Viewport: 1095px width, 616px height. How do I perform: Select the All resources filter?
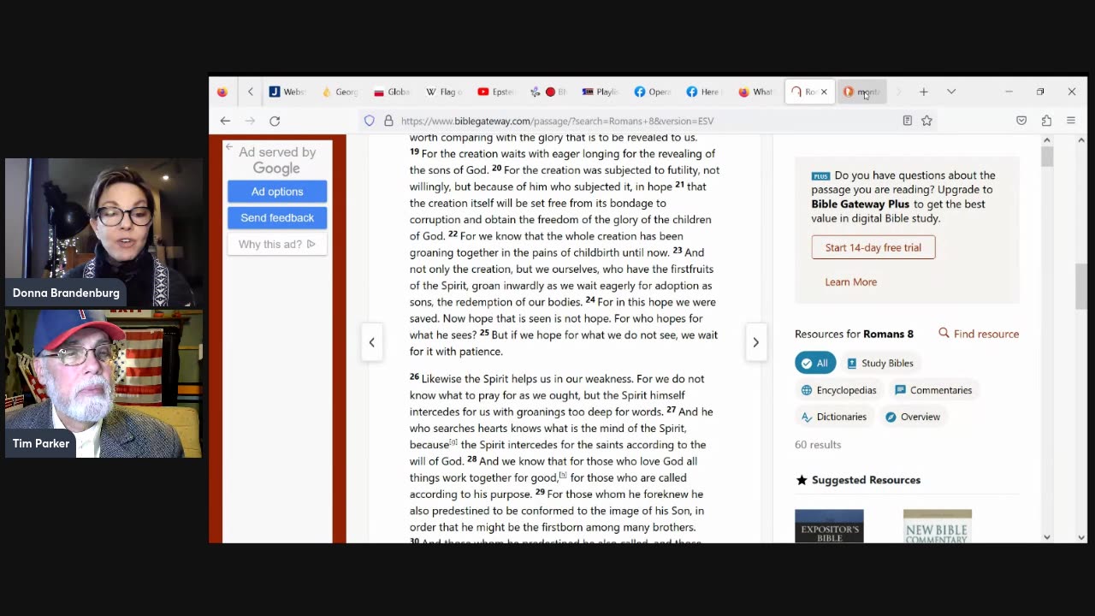tap(815, 363)
